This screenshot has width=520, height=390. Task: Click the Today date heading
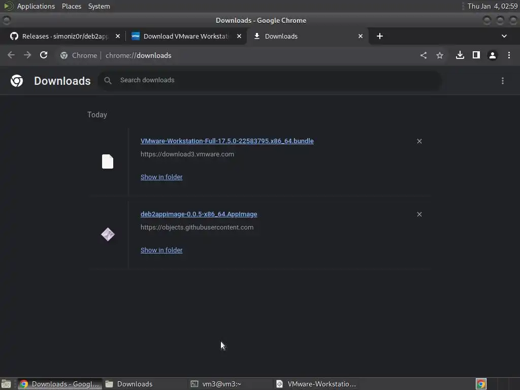tap(97, 115)
